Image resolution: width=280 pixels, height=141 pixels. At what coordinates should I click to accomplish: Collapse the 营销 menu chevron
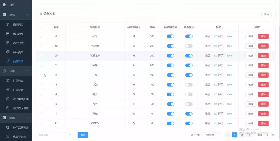tap(27, 118)
